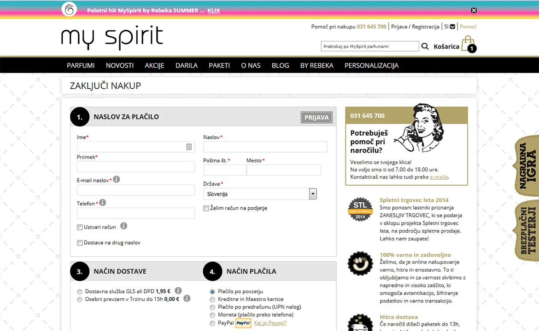Click the Spletni trgovec leta 2014 heading
The width and height of the screenshot is (539, 331).
414,200
